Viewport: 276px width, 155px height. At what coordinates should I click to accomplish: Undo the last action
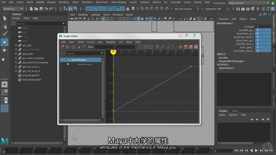[x=46, y=9]
